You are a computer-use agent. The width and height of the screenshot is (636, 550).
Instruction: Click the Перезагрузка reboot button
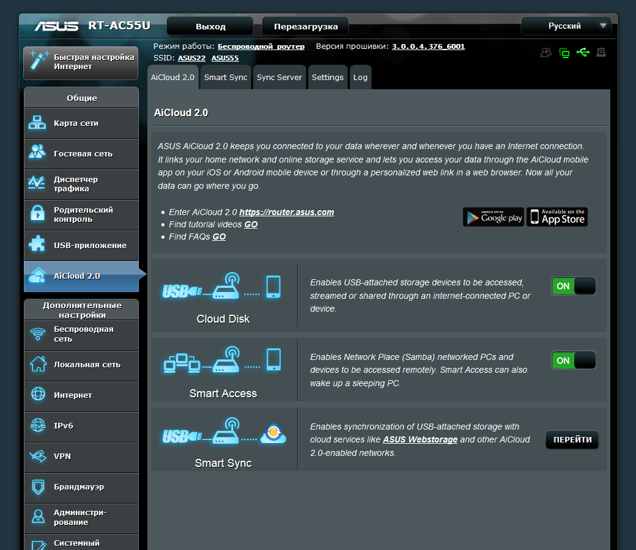(x=305, y=26)
